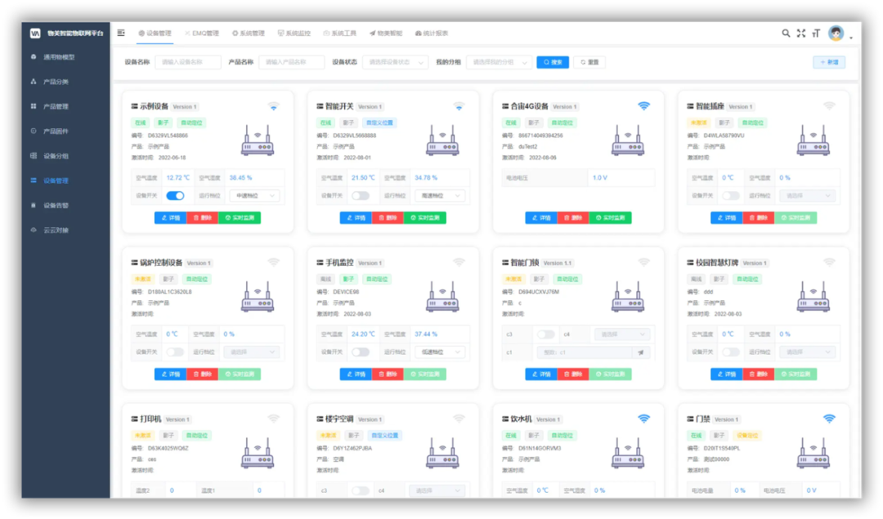The height and width of the screenshot is (519, 883).
Task: Open the 运行档位 dropdown on 示例设备
Action: tap(254, 196)
